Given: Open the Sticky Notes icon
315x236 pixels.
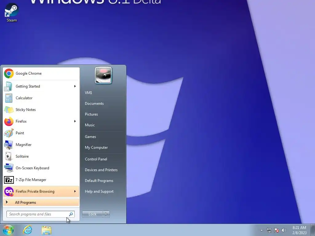Looking at the screenshot, I should point(9,110).
